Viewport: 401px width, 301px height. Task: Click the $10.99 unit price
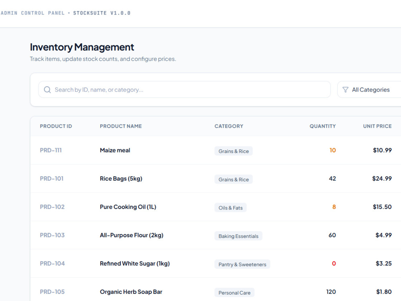382,150
